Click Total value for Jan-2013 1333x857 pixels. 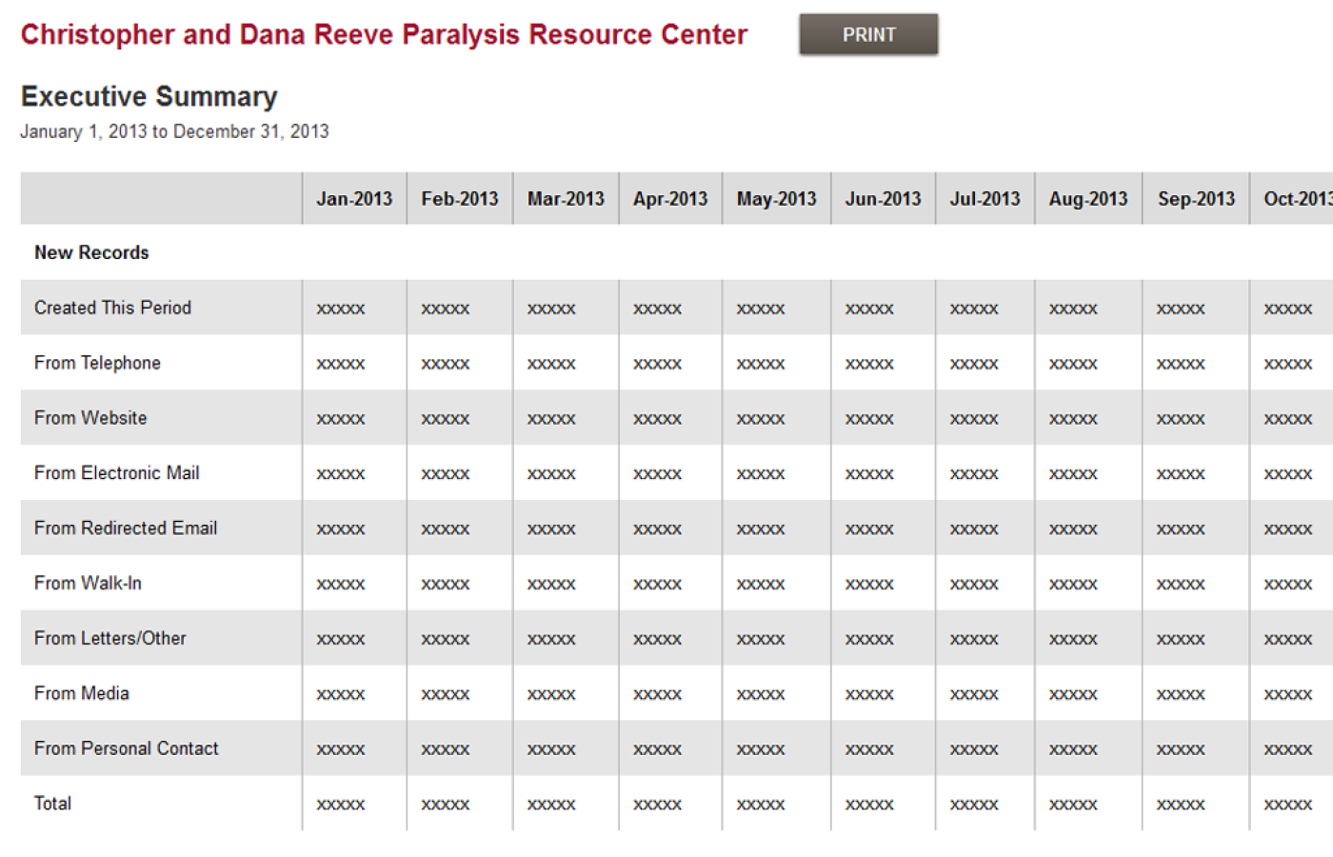[x=341, y=806]
